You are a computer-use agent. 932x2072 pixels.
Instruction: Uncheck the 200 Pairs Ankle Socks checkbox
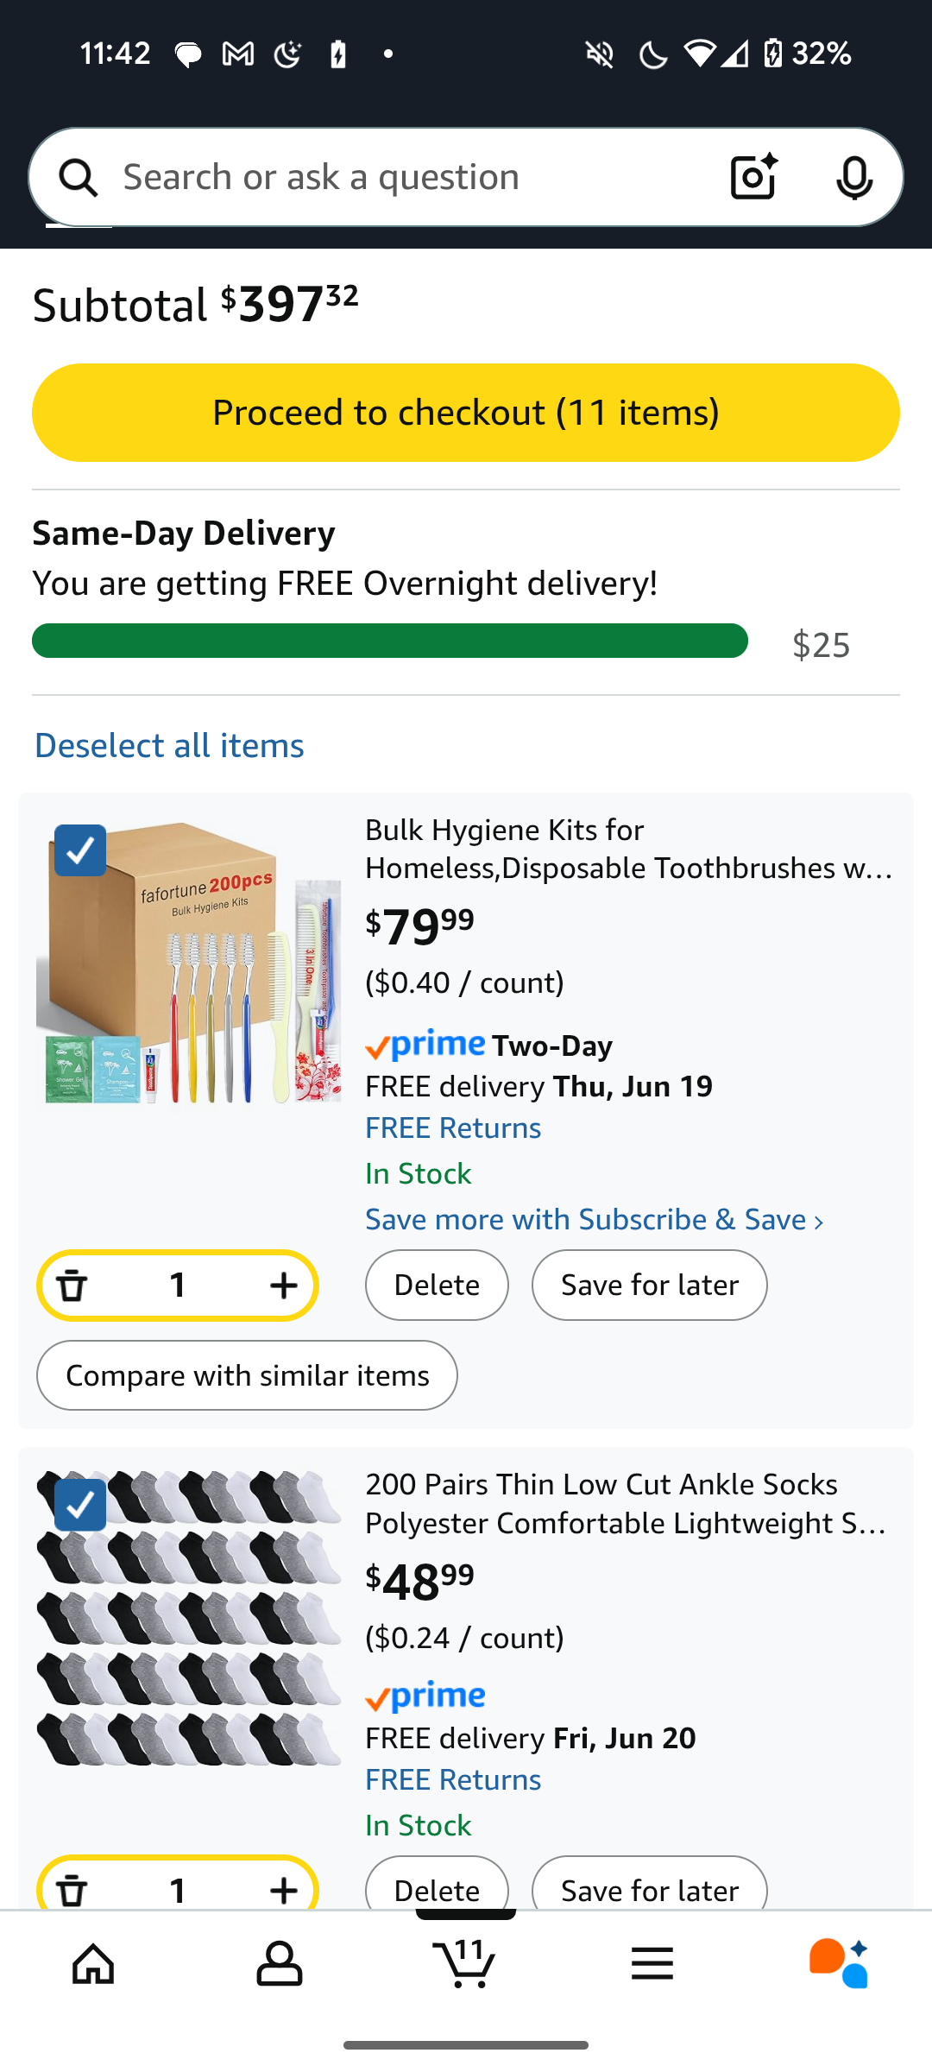click(x=80, y=1505)
